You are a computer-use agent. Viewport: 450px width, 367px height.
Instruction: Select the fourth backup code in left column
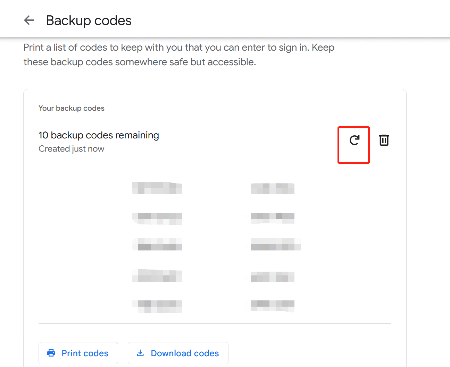[x=157, y=276]
